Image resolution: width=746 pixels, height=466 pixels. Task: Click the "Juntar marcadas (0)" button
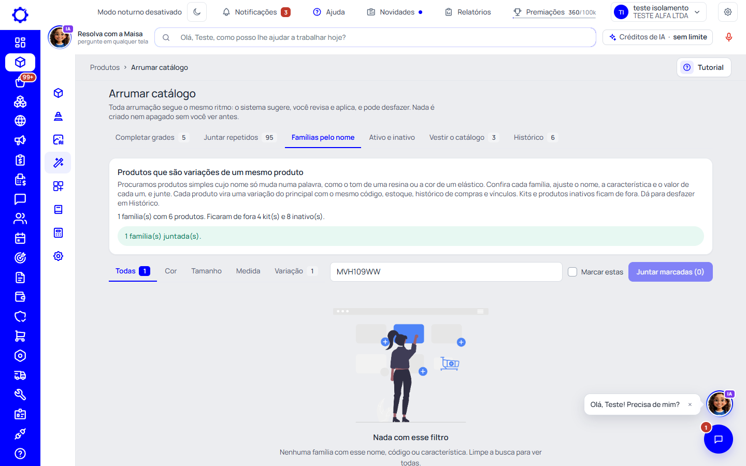pyautogui.click(x=670, y=272)
